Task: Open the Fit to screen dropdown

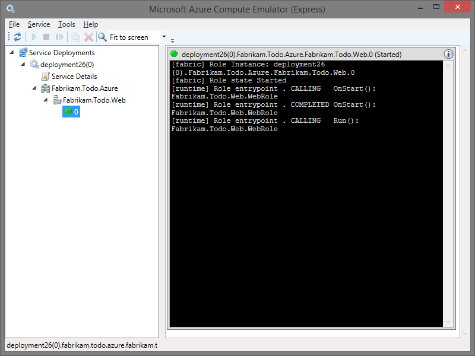Action: (164, 37)
